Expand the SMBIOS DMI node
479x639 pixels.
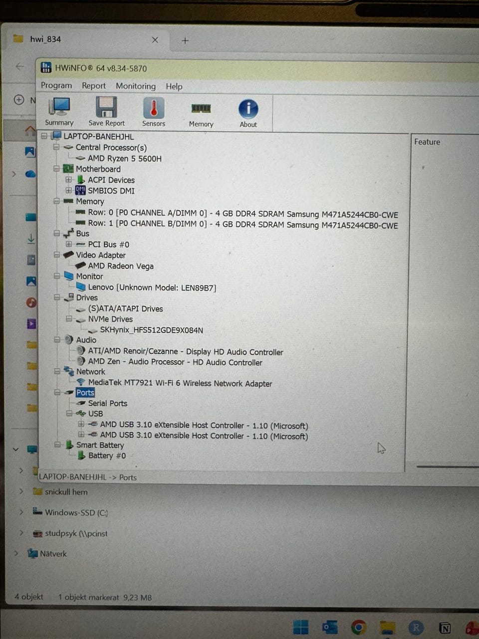click(x=69, y=190)
